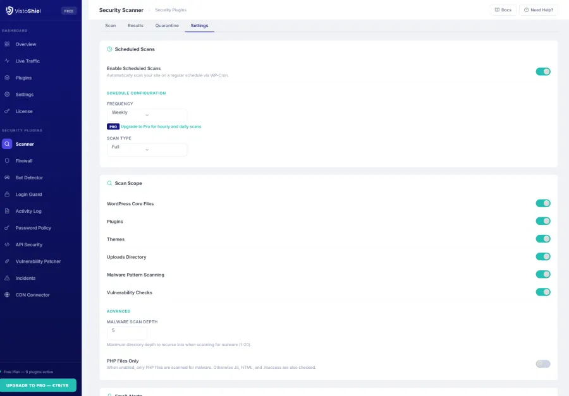Image resolution: width=569 pixels, height=396 pixels.
Task: Select the Activity Log icon
Action: point(8,211)
